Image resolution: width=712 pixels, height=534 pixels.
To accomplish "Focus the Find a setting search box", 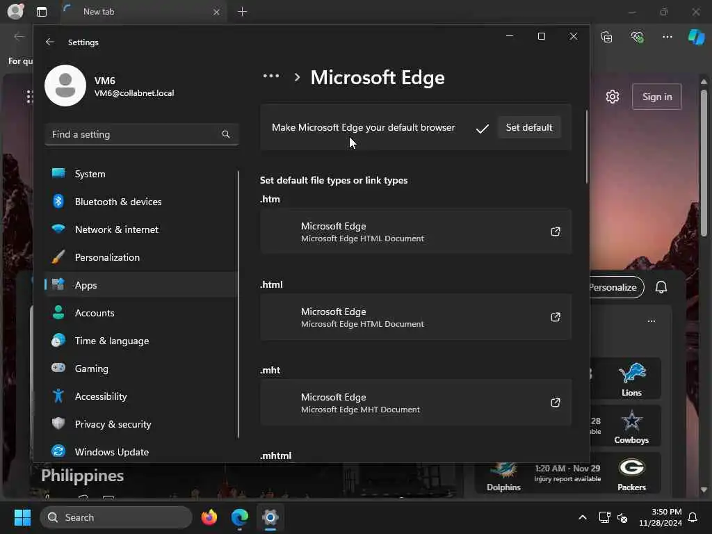I will pos(141,134).
